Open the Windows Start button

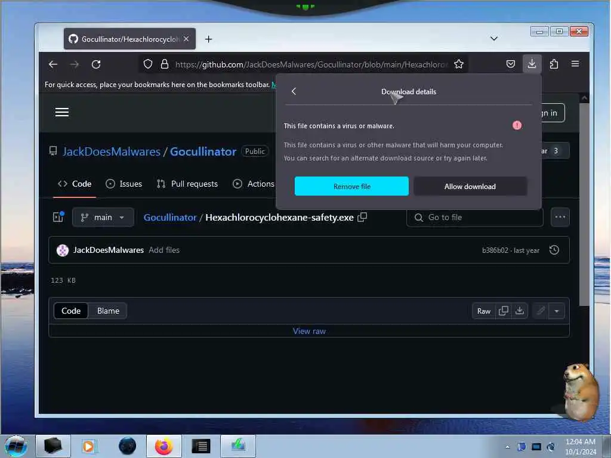[x=16, y=446]
